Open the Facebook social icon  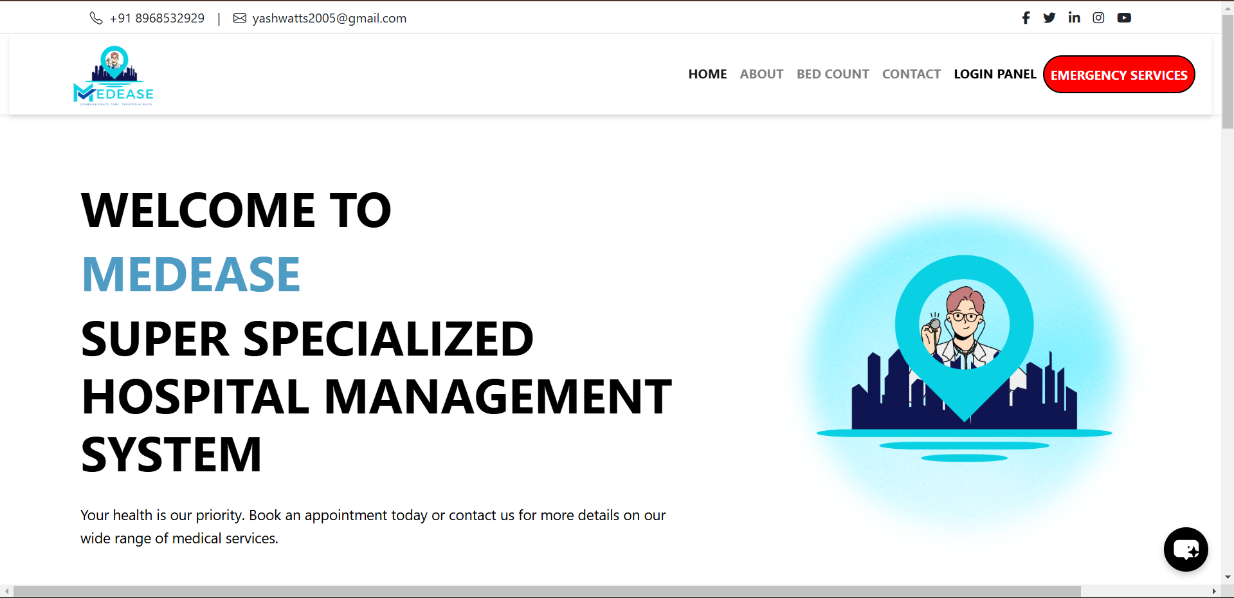click(x=1026, y=18)
